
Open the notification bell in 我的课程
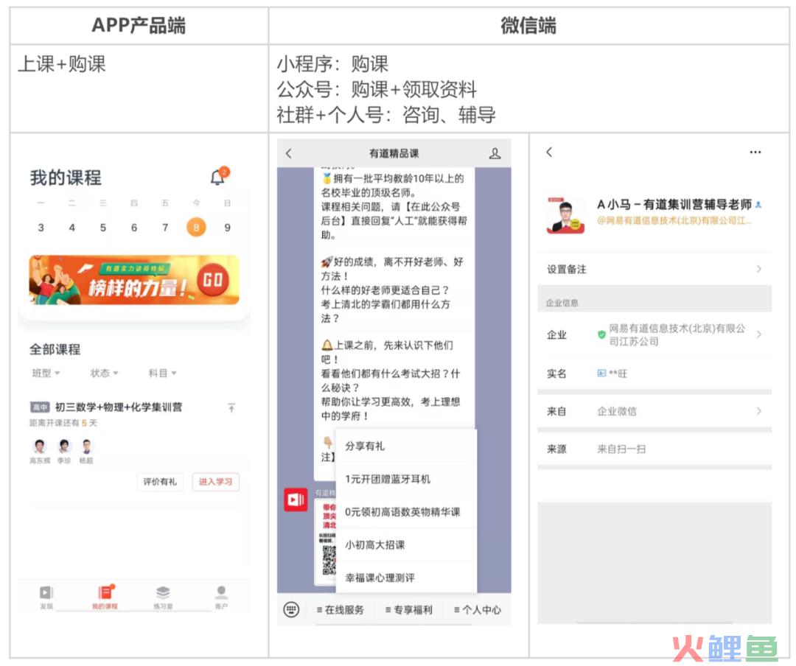(x=219, y=176)
